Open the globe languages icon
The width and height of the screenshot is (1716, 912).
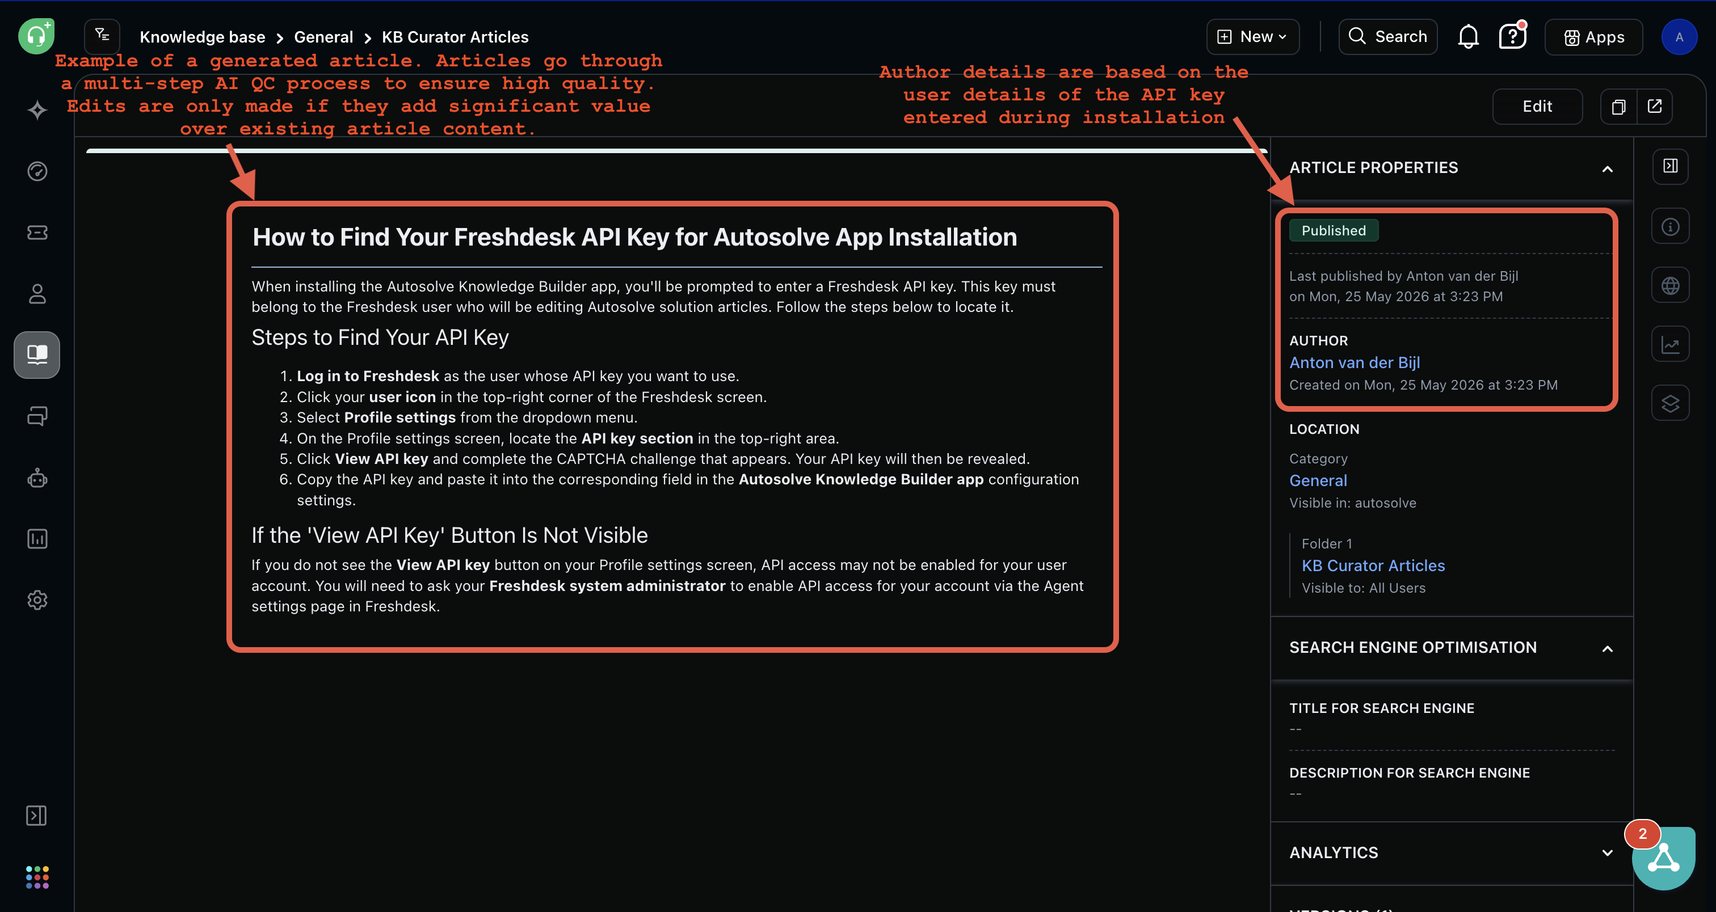click(x=1670, y=286)
